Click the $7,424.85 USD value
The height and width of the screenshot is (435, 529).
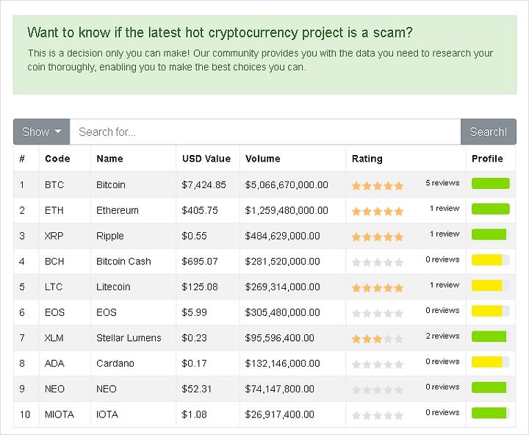[x=204, y=185]
